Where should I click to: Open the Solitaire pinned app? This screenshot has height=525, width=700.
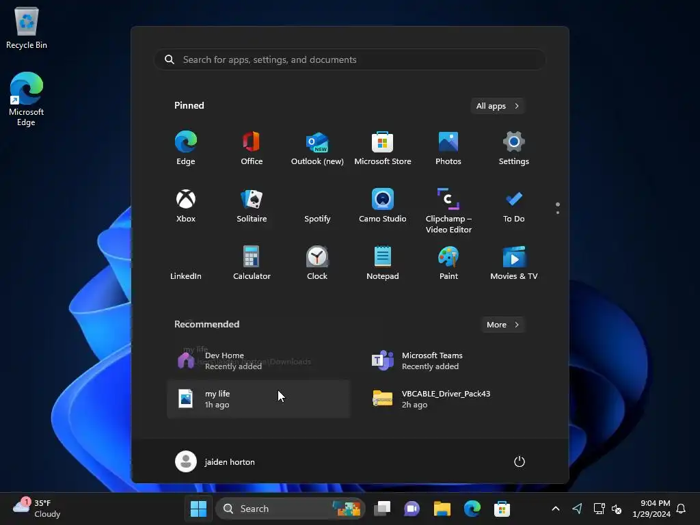[252, 206]
